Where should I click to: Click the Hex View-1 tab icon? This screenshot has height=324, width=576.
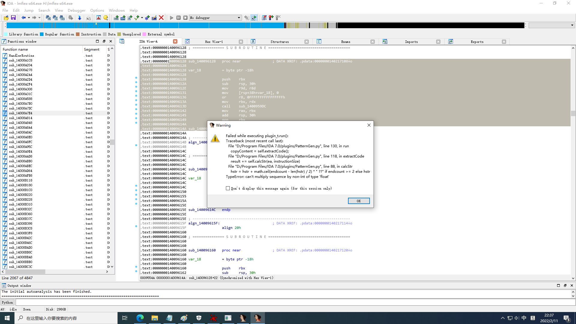[187, 41]
